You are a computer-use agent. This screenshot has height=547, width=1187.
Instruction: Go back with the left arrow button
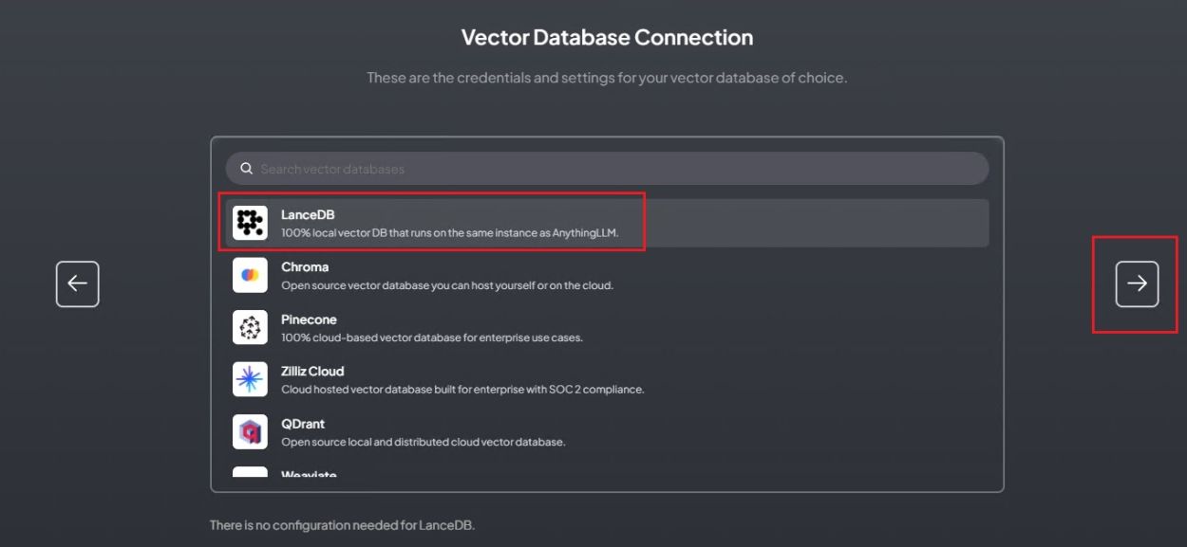(x=78, y=283)
